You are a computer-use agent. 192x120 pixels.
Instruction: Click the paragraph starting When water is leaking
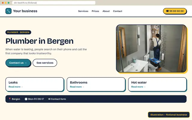(x=46, y=51)
